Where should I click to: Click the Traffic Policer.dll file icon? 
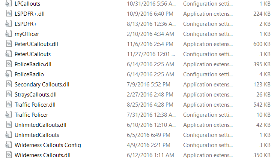coord(9,104)
